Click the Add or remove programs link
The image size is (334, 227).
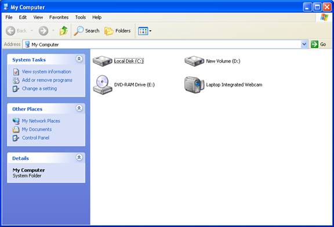tap(47, 80)
